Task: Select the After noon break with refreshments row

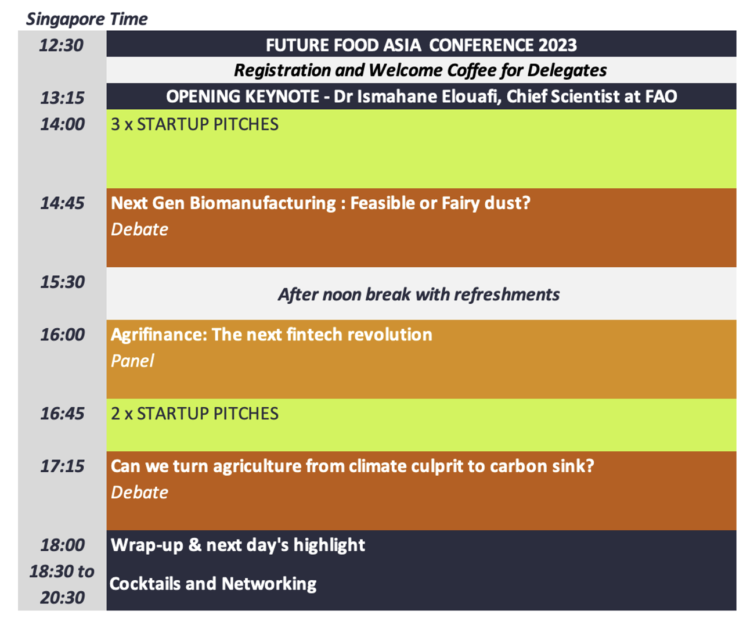Action: click(x=419, y=294)
